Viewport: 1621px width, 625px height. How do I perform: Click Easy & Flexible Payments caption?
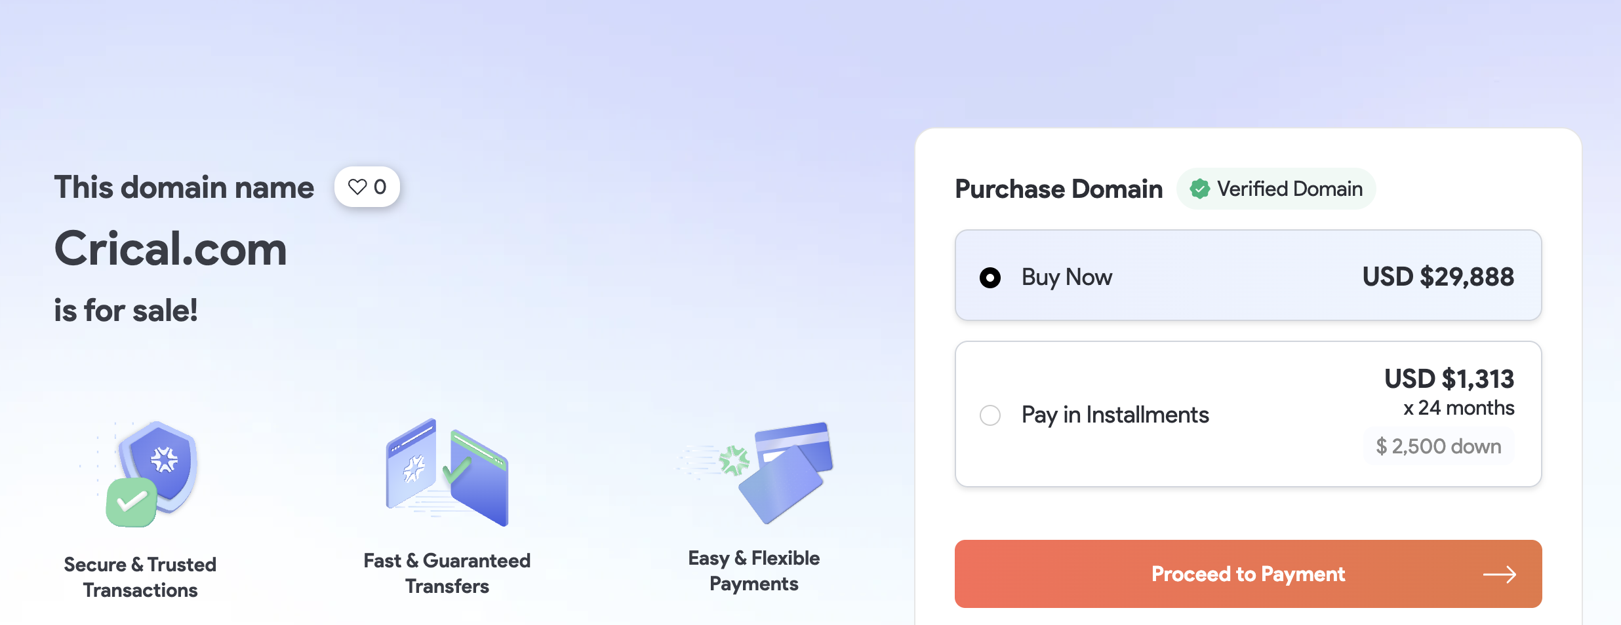coord(754,571)
